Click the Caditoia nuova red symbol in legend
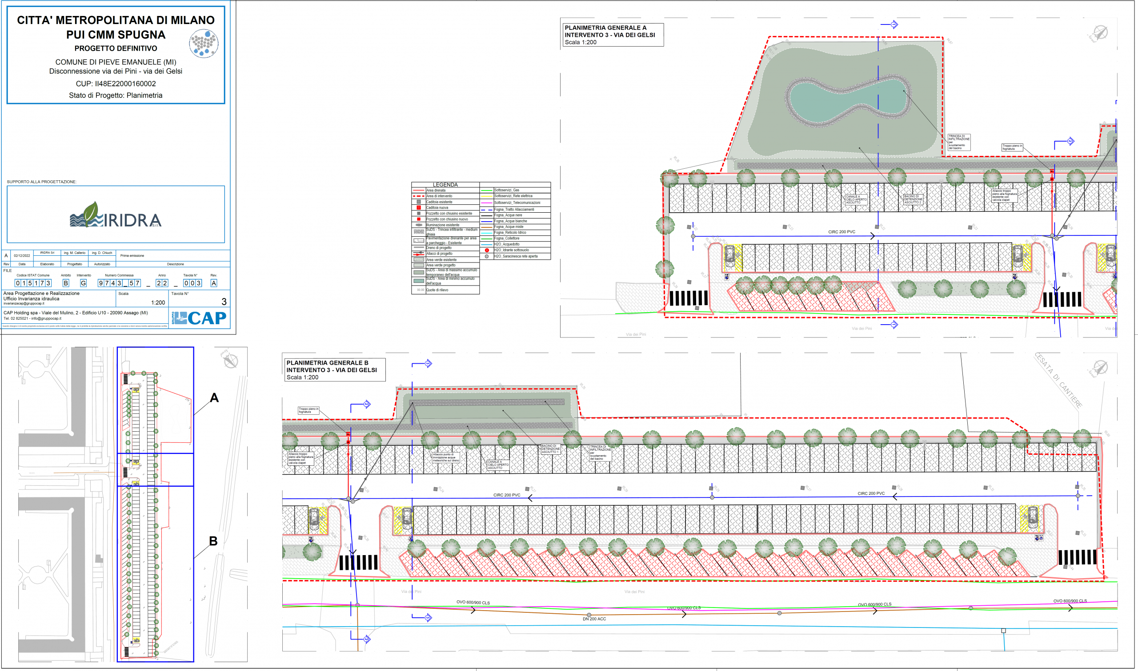This screenshot has width=1138, height=671. click(419, 207)
